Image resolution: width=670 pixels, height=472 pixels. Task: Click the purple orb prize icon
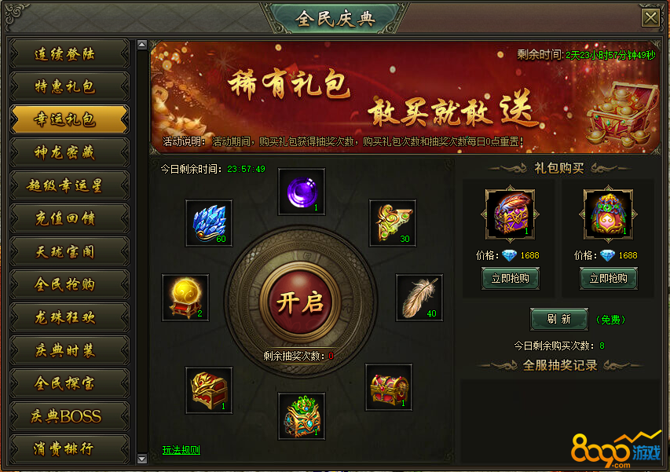pos(302,192)
